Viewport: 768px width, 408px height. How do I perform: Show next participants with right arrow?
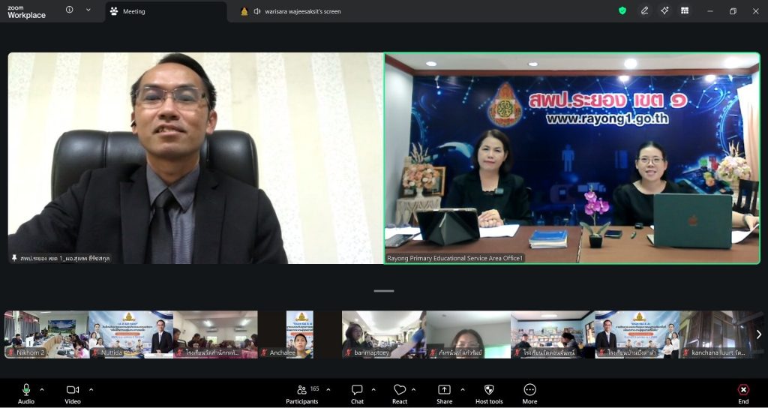pyautogui.click(x=758, y=334)
